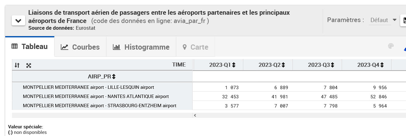Open the Courbes tab
The width and height of the screenshot is (406, 136).
pyautogui.click(x=80, y=47)
